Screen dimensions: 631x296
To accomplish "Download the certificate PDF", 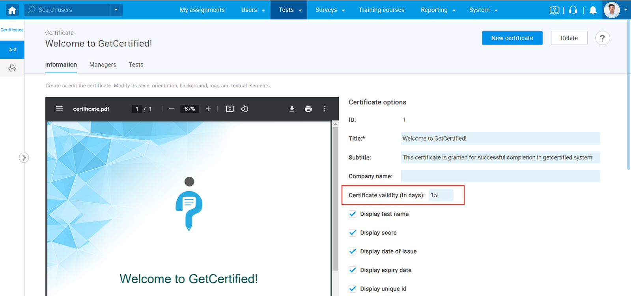I will (x=292, y=109).
